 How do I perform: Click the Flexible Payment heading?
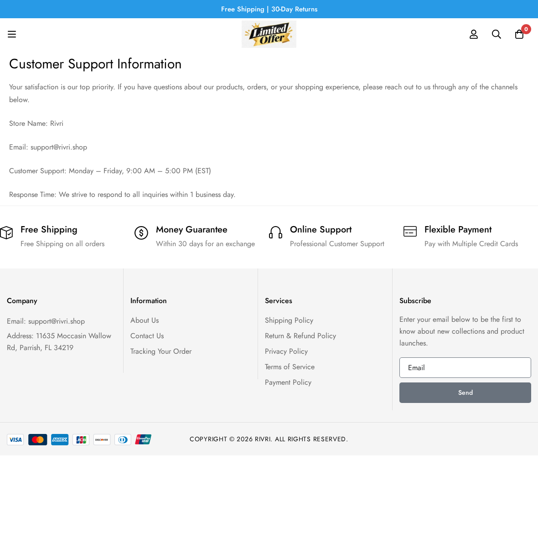click(x=458, y=230)
